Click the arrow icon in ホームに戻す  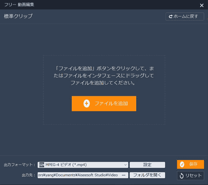tap(171, 16)
